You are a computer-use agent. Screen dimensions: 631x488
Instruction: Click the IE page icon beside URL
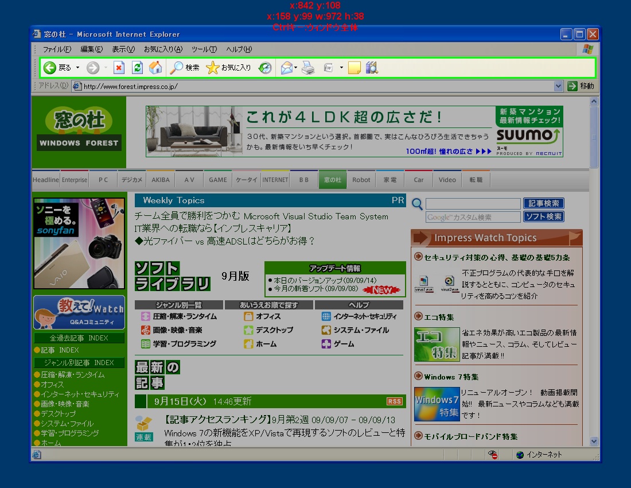point(77,86)
